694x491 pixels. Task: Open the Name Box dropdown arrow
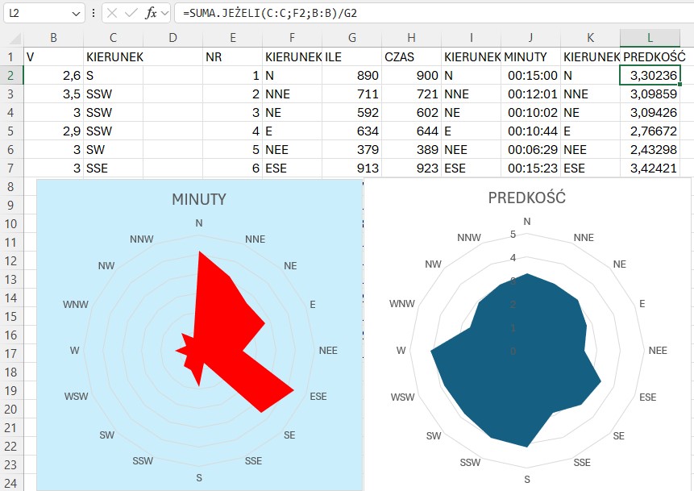click(76, 14)
